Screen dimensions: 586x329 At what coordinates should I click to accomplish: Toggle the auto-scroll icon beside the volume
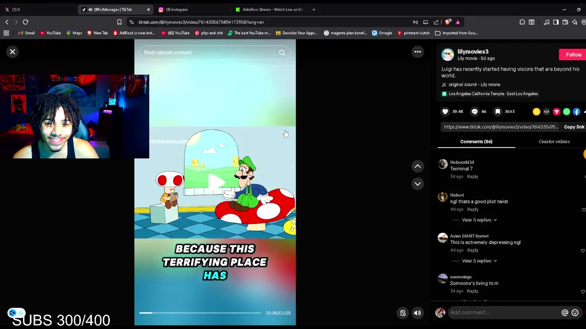coord(403,313)
